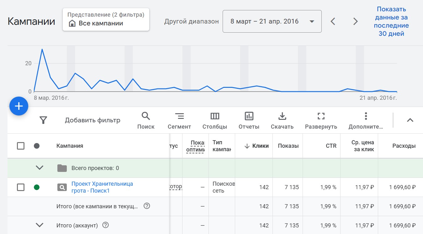Open the Отчеты reports tool
The height and width of the screenshot is (234, 423).
(x=249, y=121)
